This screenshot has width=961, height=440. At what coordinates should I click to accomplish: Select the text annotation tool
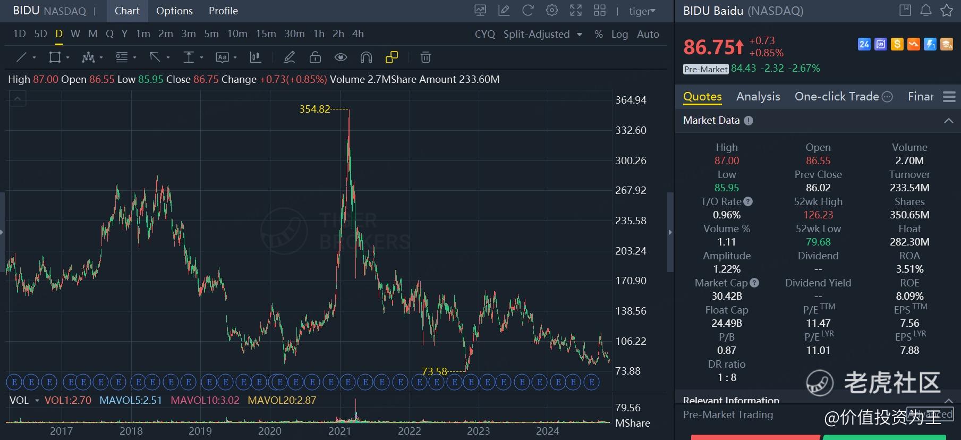coord(222,57)
